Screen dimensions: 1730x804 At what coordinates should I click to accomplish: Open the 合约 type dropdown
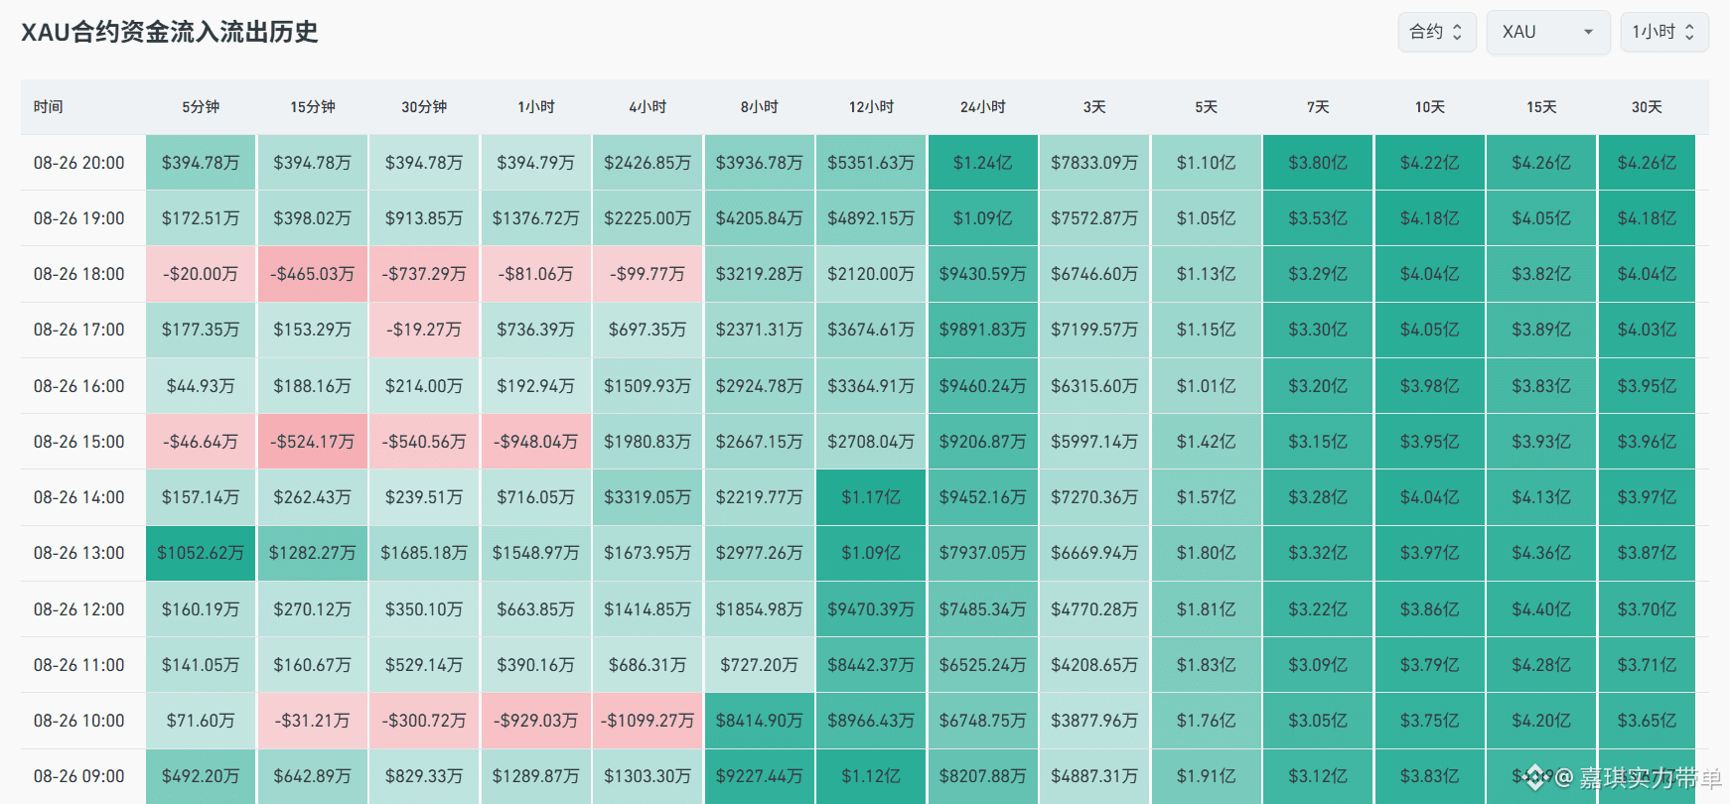(x=1436, y=32)
